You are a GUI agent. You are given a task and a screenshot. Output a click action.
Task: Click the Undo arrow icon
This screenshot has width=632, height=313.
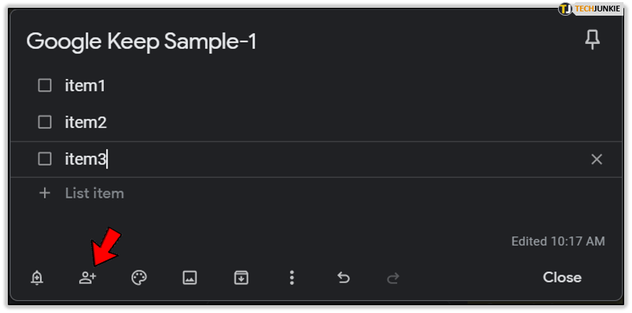coord(343,277)
